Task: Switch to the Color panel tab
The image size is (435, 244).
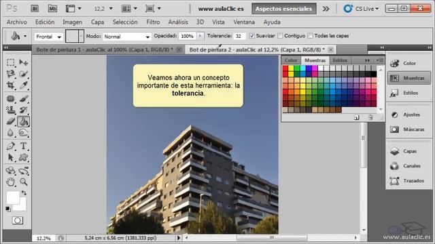Action: (291, 60)
